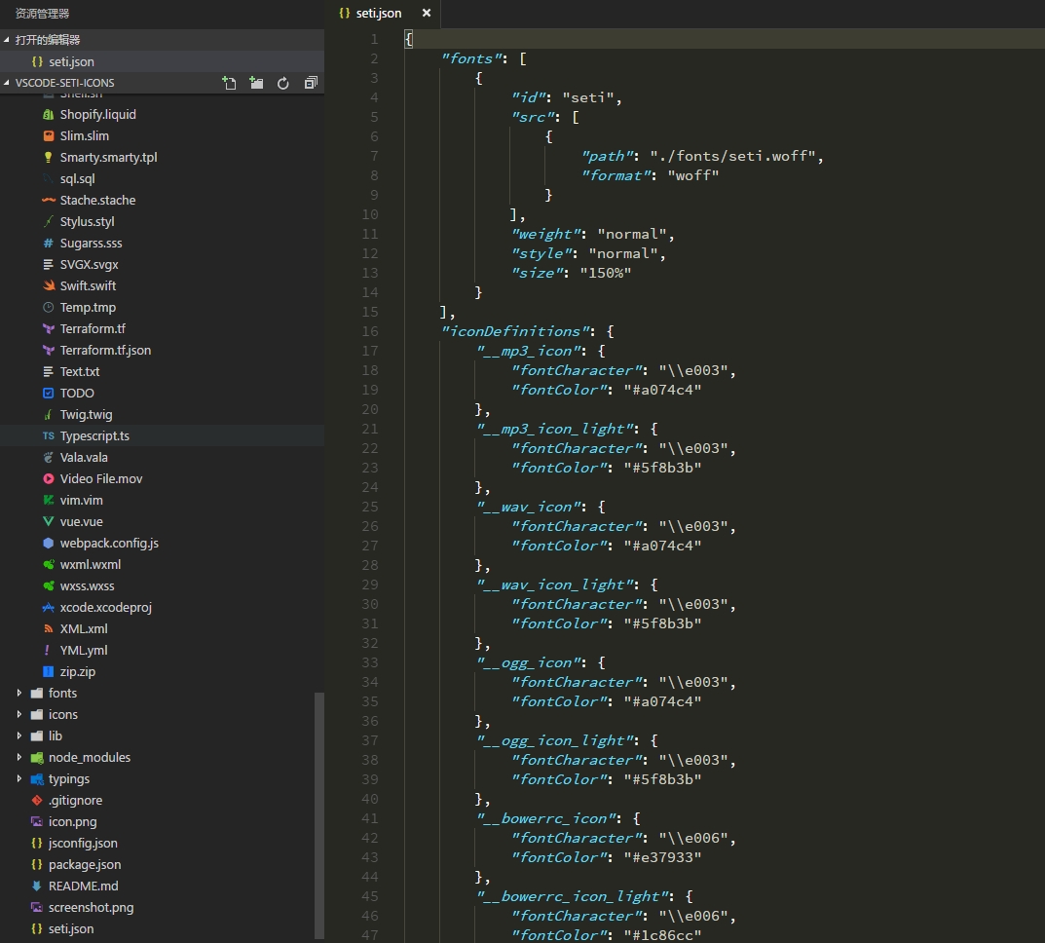Select the webpack.config.js file
Image resolution: width=1045 pixels, height=943 pixels.
[109, 543]
